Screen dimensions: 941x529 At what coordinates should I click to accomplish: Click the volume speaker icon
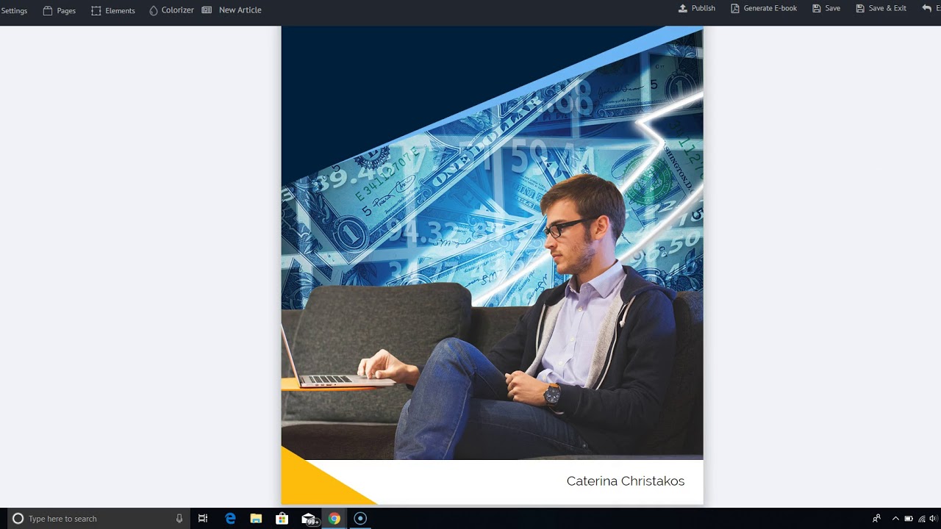pos(933,519)
